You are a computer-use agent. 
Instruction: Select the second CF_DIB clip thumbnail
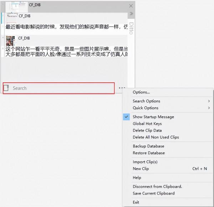[12, 18]
